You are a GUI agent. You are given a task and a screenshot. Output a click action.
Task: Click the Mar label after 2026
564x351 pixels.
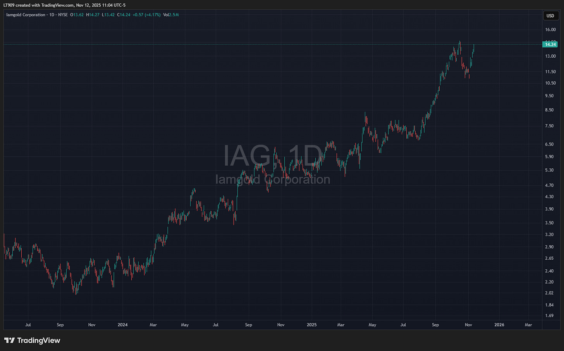(528, 325)
